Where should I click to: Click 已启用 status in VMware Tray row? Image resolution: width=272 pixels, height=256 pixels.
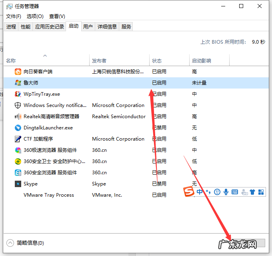click(159, 195)
